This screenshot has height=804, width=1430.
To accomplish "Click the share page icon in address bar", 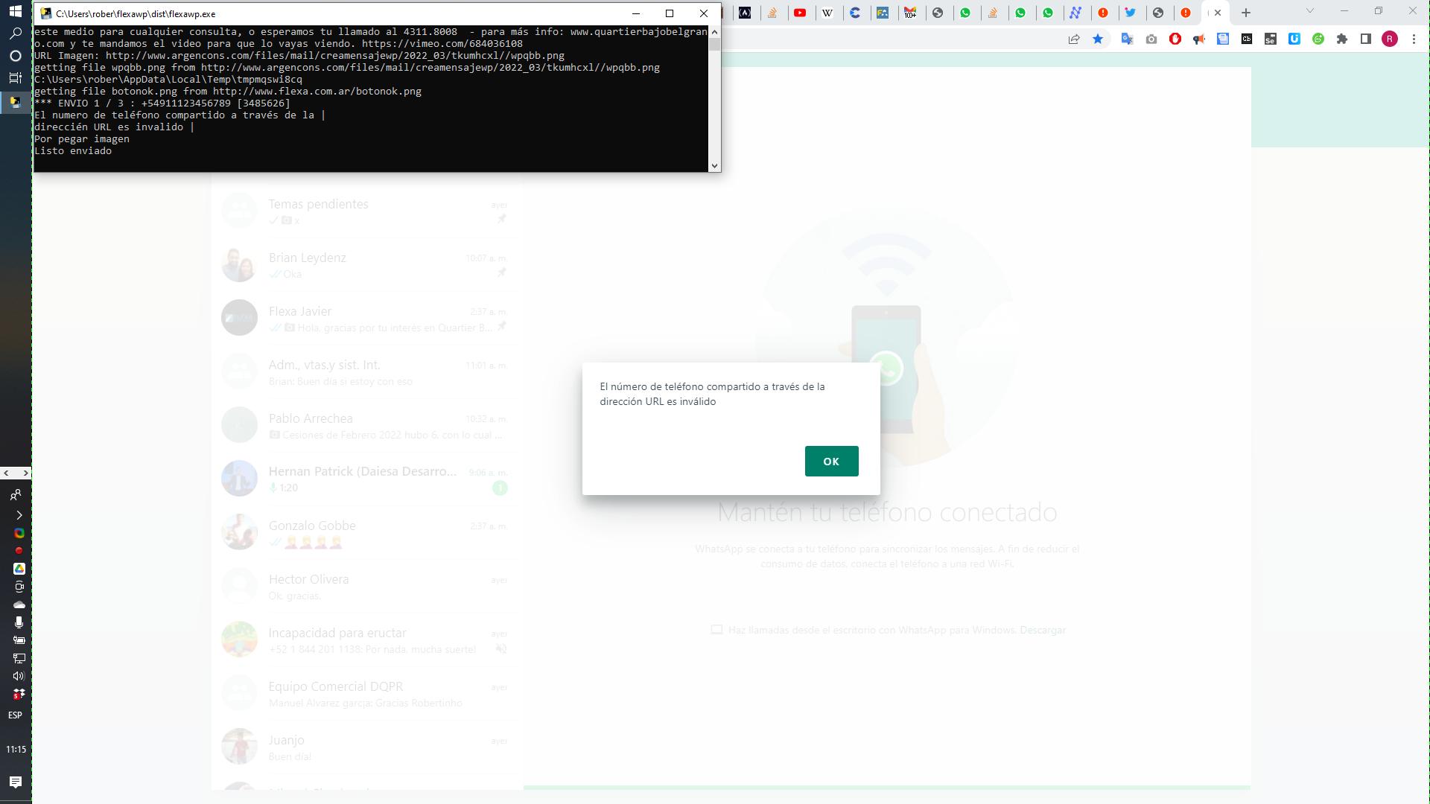I will coord(1074,39).
